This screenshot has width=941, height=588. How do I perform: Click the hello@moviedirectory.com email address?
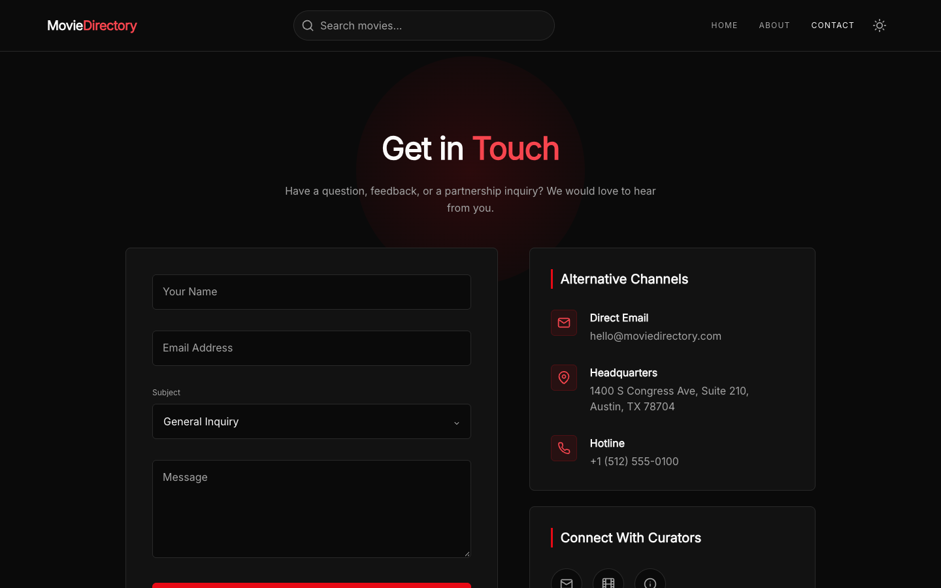(655, 336)
